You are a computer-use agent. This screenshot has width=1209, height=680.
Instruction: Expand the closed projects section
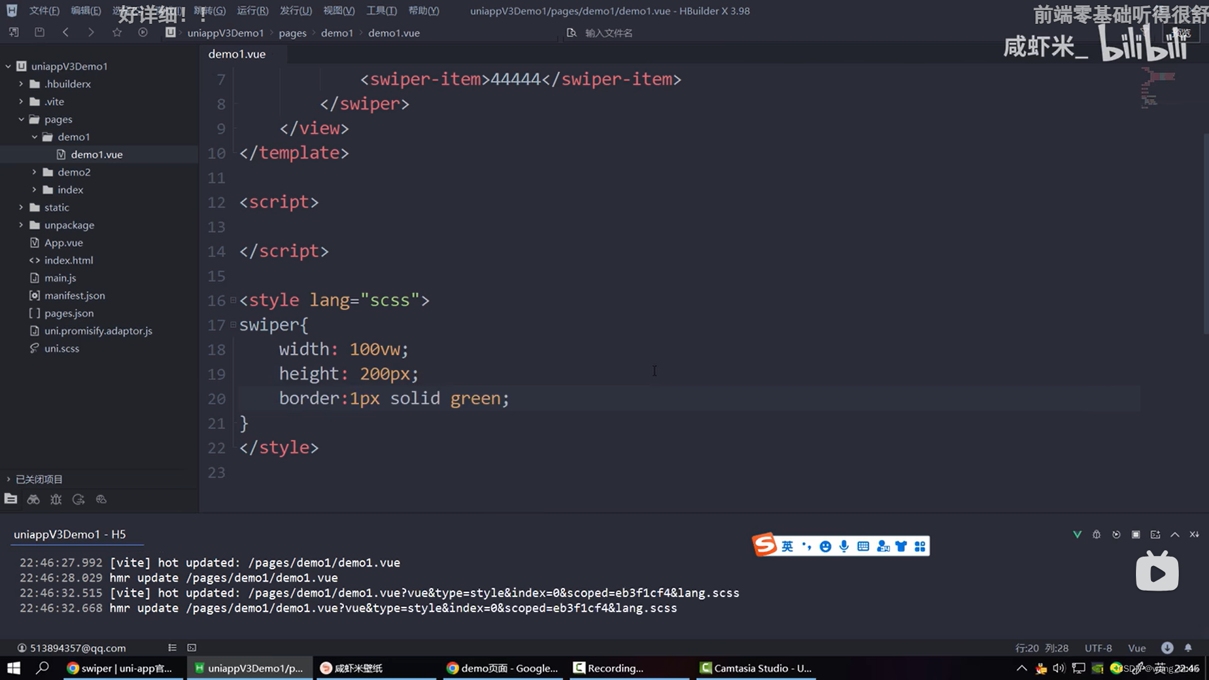pyautogui.click(x=8, y=479)
